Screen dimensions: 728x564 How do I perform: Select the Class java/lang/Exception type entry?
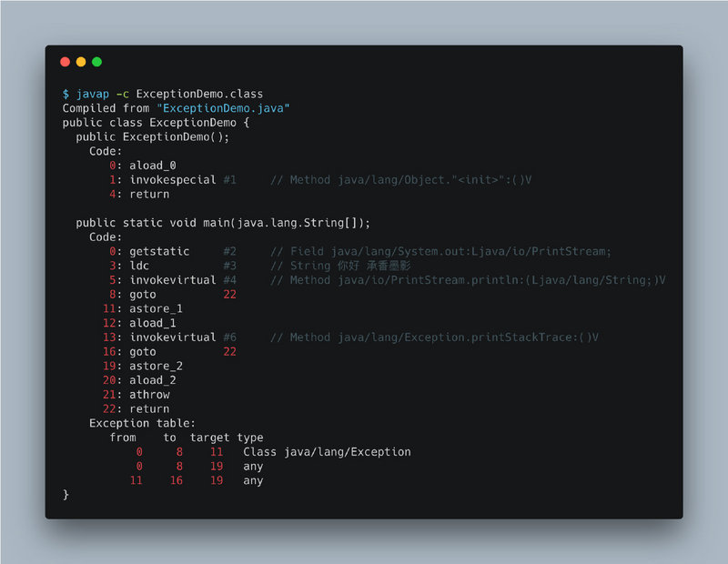[x=327, y=452]
